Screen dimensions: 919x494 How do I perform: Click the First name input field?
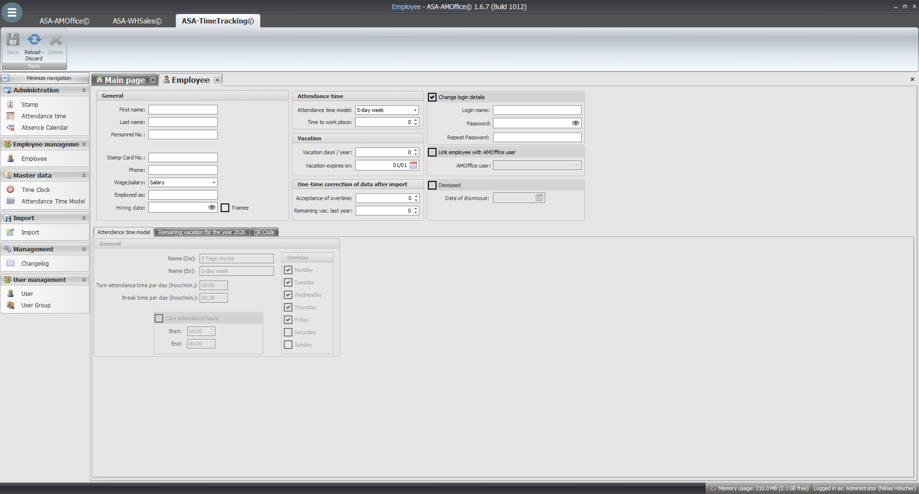point(183,110)
